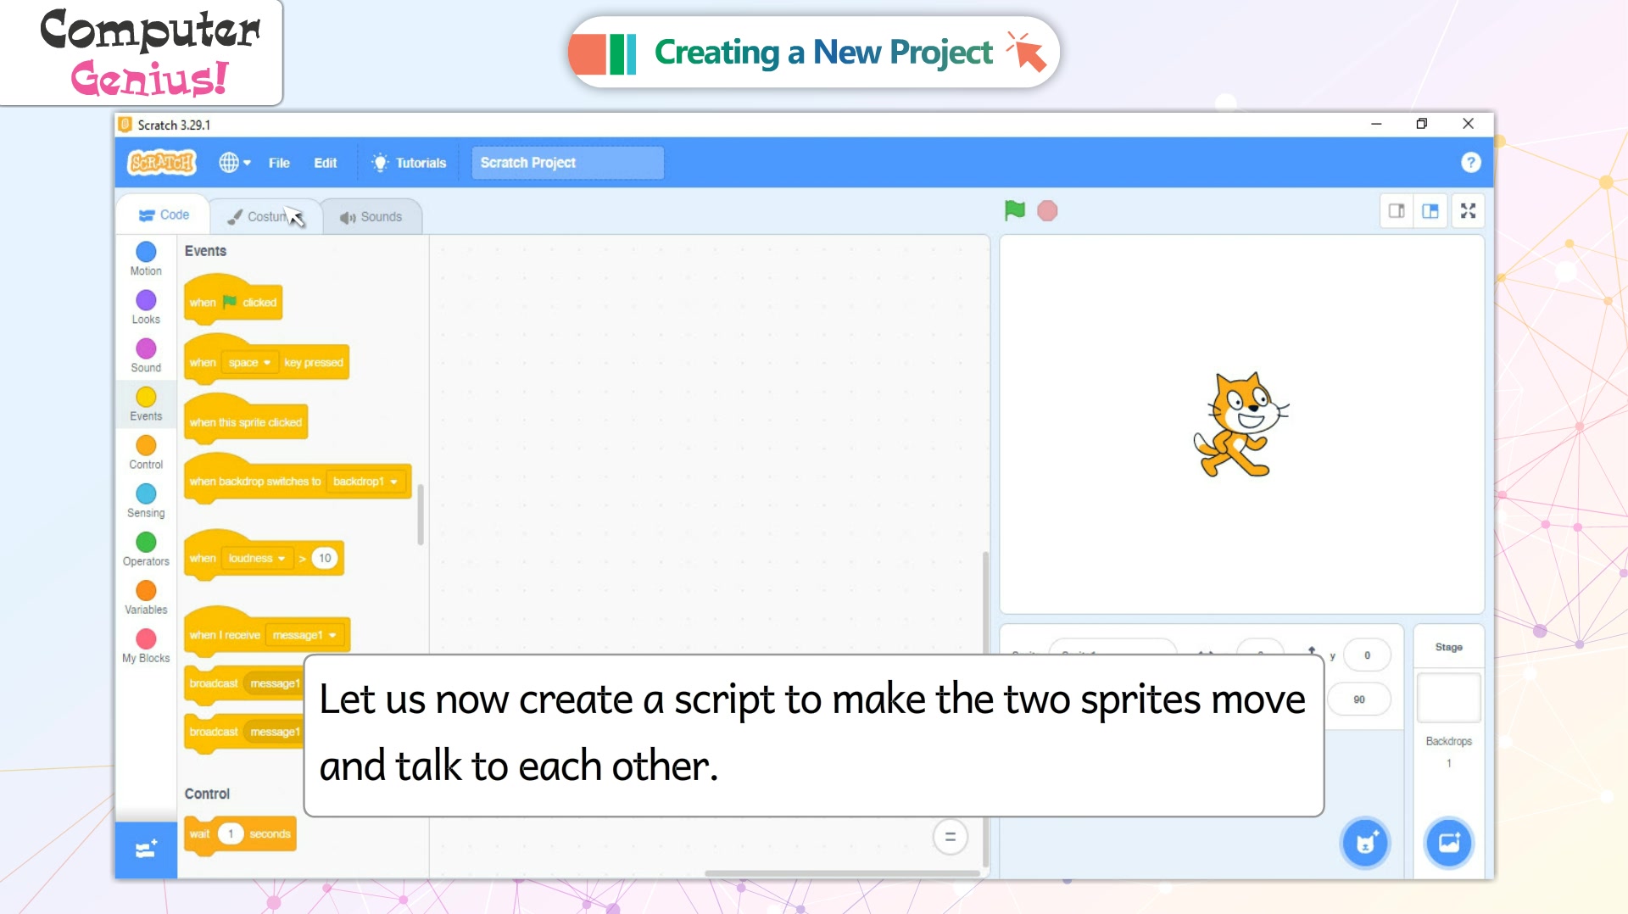Minimize the Scratch window

(x=1376, y=124)
